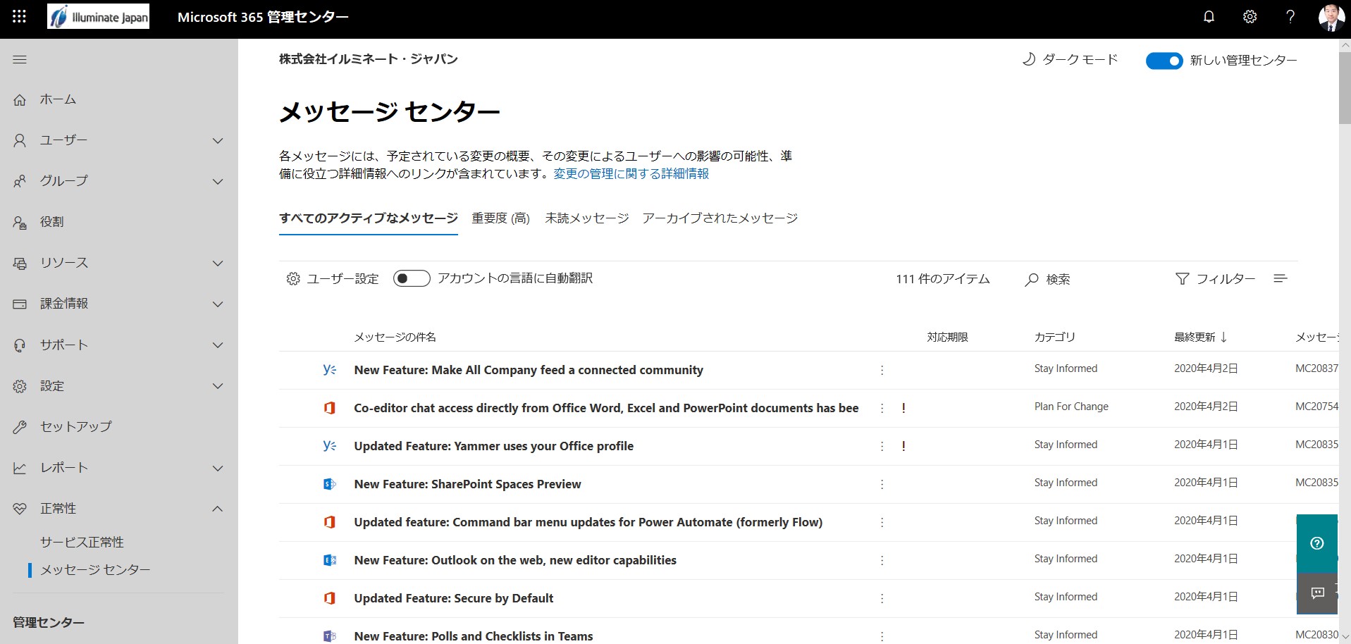Open the notifications bell
Image resolution: width=1351 pixels, height=644 pixels.
(x=1209, y=17)
